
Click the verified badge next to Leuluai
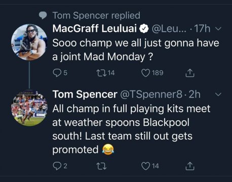coord(144,29)
